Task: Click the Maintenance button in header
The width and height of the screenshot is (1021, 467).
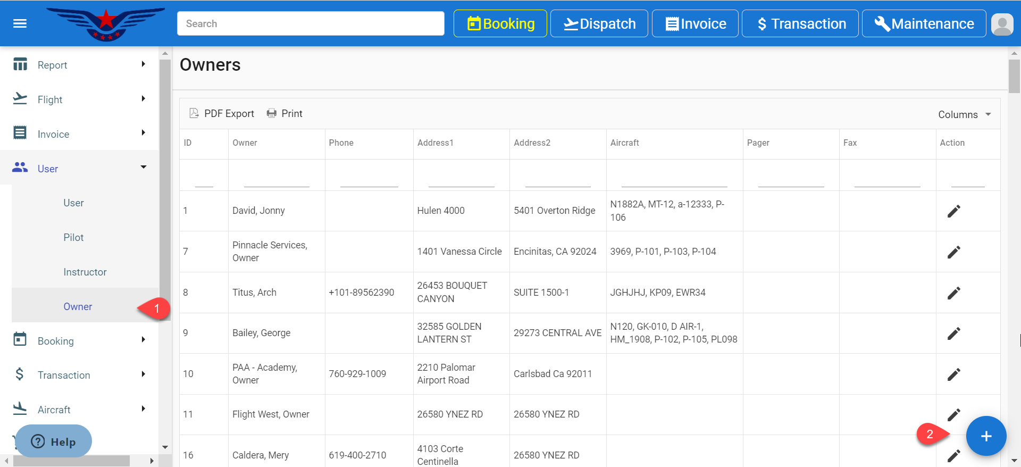Action: tap(924, 24)
